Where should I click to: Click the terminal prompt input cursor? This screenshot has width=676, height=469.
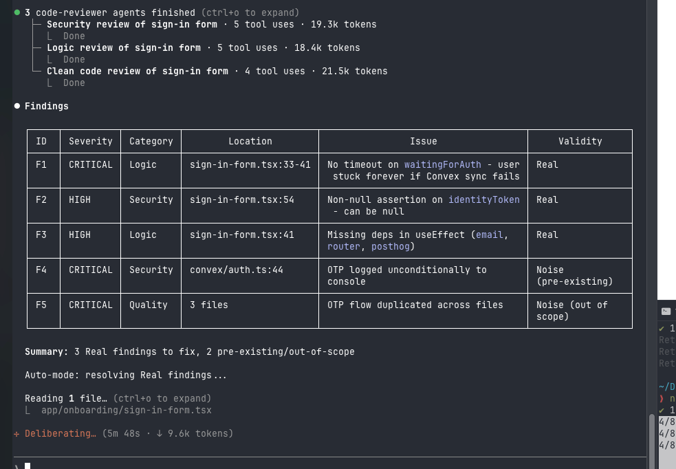click(27, 466)
